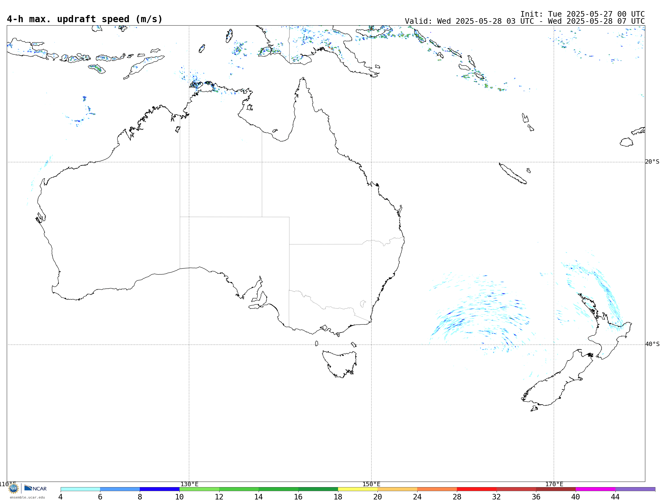
Task: Click the Tasmania island outline on the map
Action: coord(340,364)
